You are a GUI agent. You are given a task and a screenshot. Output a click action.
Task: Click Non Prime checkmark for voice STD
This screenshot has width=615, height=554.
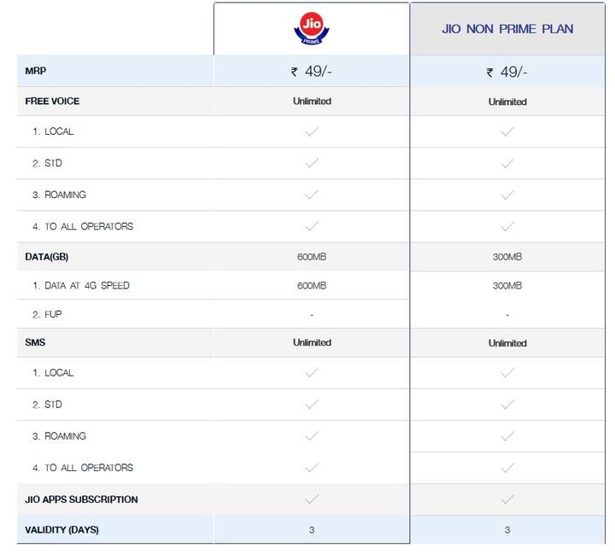507,163
